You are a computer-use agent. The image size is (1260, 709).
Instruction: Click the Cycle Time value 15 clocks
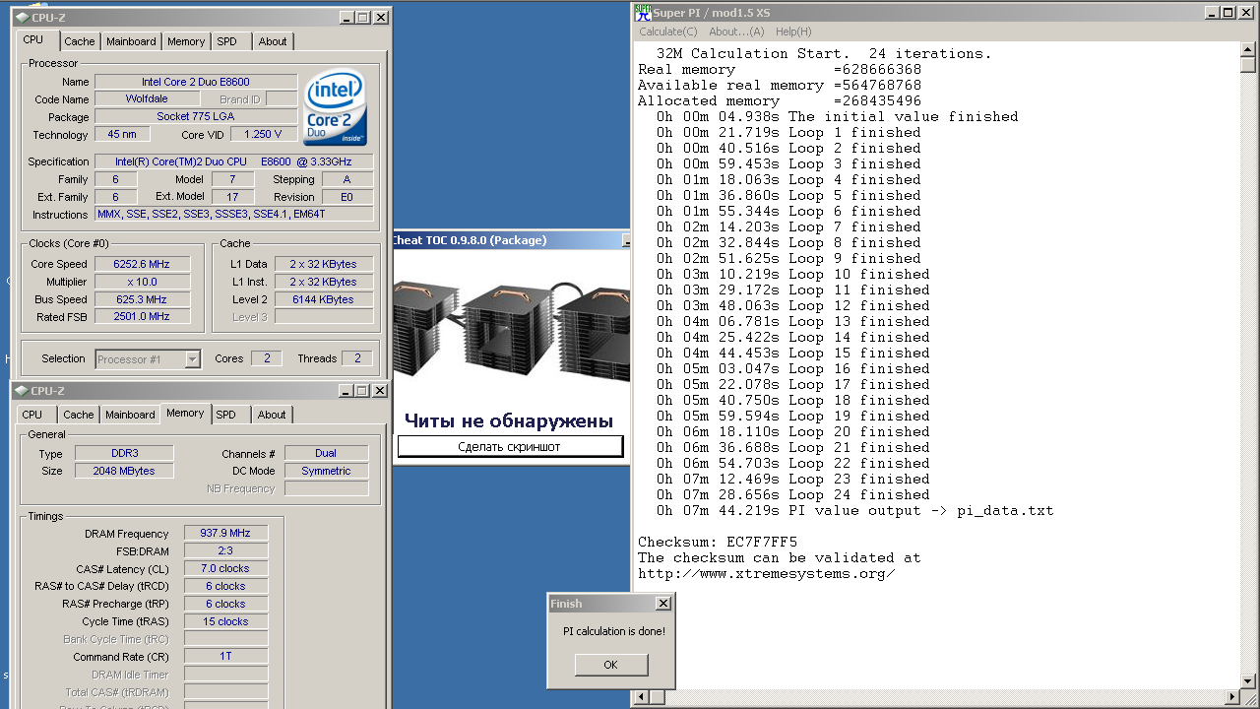[225, 622]
